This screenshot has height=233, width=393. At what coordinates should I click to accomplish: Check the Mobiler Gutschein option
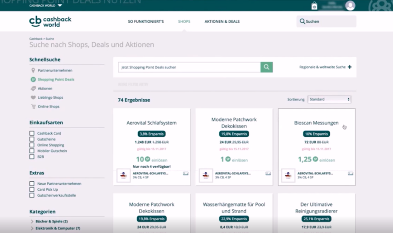pos(32,151)
